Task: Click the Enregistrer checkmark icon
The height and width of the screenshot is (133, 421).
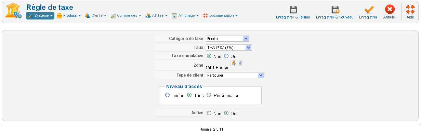Action: [x=368, y=10]
